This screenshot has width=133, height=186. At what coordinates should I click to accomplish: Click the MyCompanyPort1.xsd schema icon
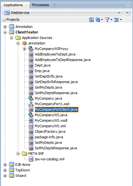pyautogui.click(x=31, y=104)
